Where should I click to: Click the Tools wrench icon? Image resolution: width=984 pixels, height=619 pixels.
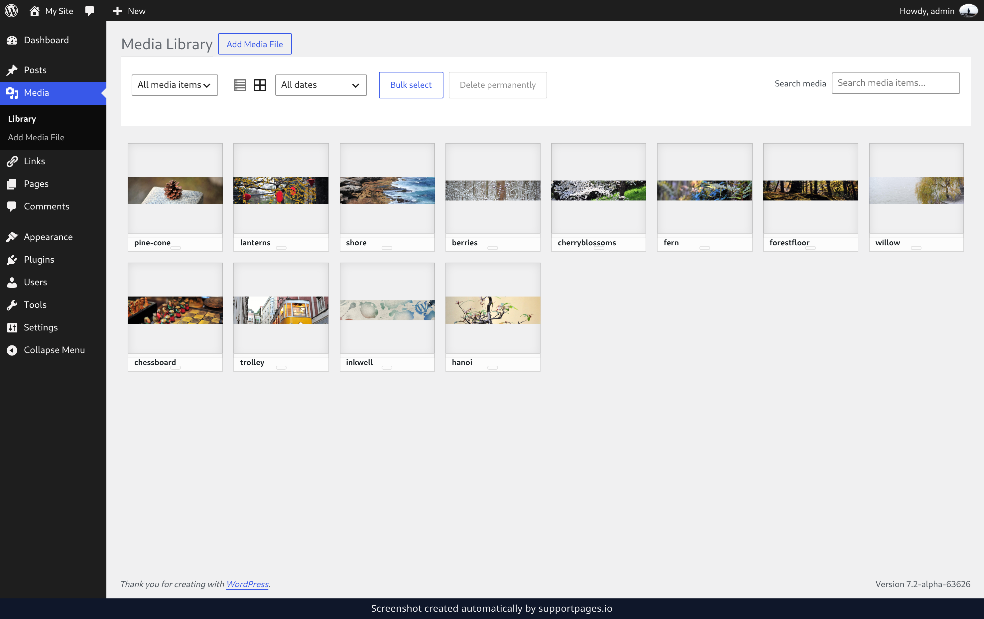coord(12,305)
